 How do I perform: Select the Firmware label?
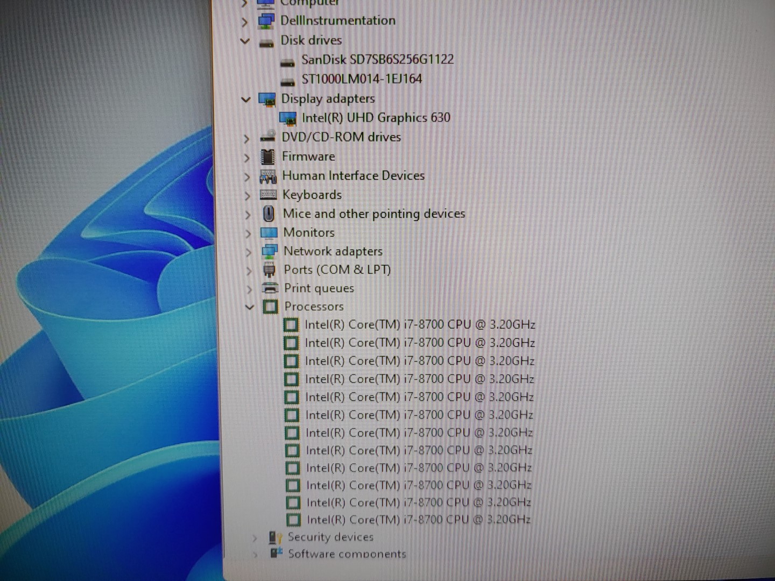click(x=308, y=157)
